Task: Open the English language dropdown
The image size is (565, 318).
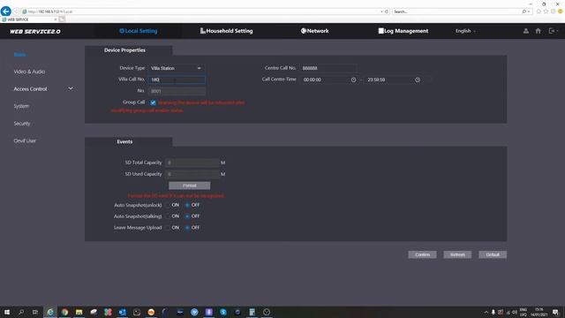Action: pos(465,31)
